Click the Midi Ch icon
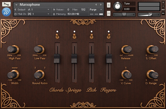Screen dimensions: 166x109 [15, 14]
